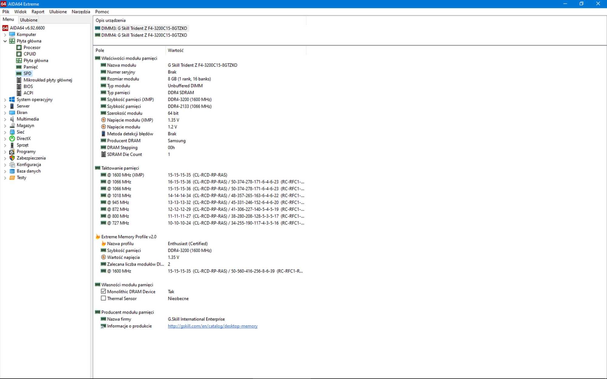Screen dimensions: 607x379
Task: Click the Sieć network icon
Action: pos(12,132)
